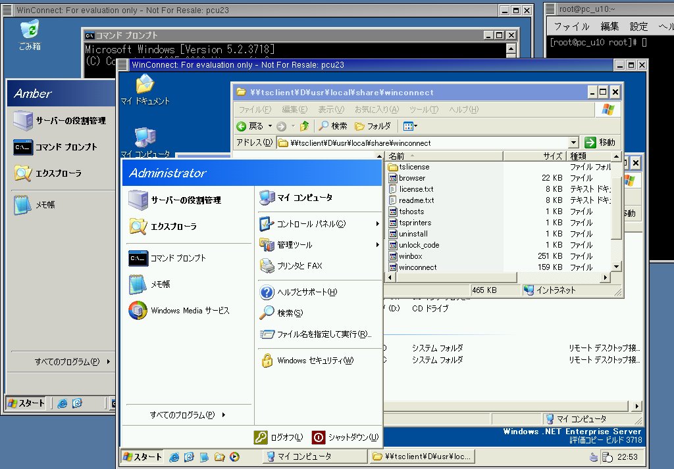Select the tslicense folder
Screen dimensions: 674x469
(x=409, y=167)
